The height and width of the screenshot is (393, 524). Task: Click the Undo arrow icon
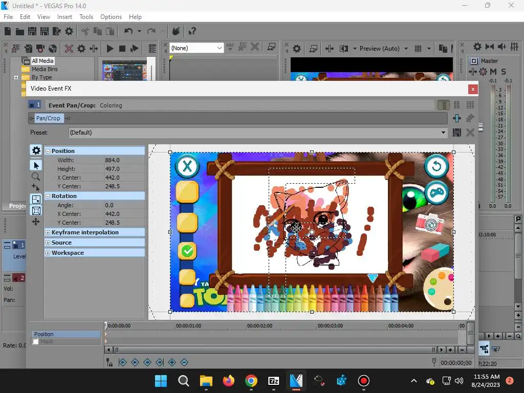128,31
